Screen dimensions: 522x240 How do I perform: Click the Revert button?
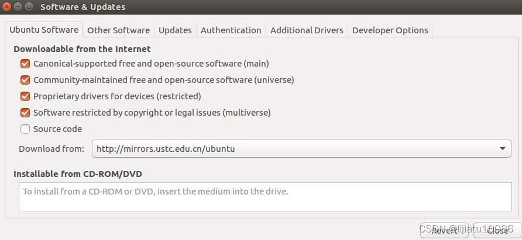click(444, 230)
